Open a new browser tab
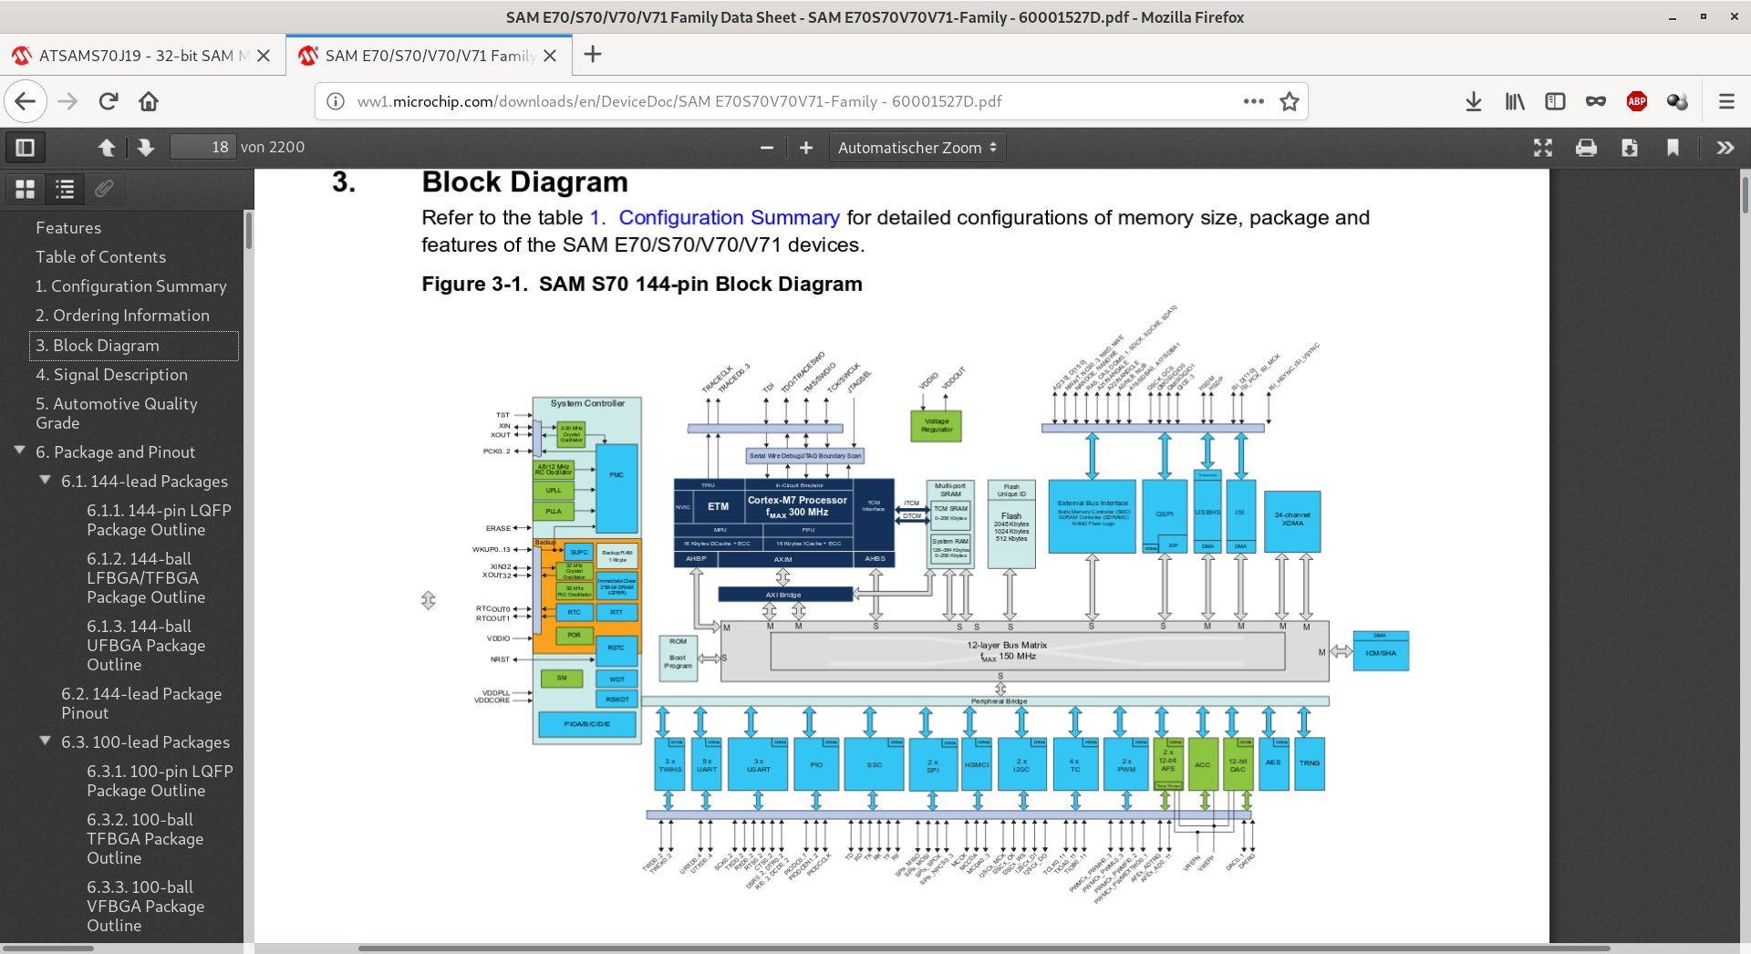This screenshot has height=954, width=1751. (x=593, y=55)
